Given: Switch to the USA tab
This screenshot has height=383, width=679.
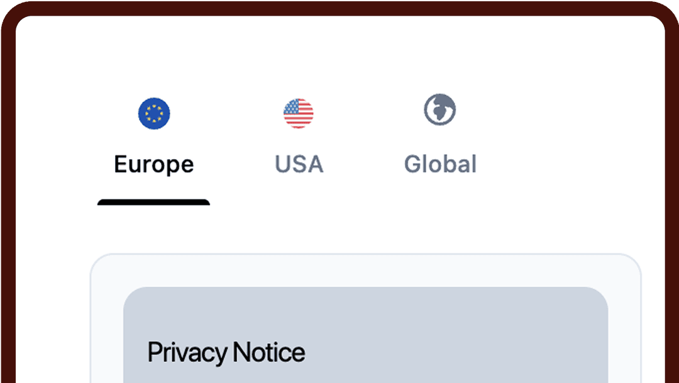Looking at the screenshot, I should (299, 142).
